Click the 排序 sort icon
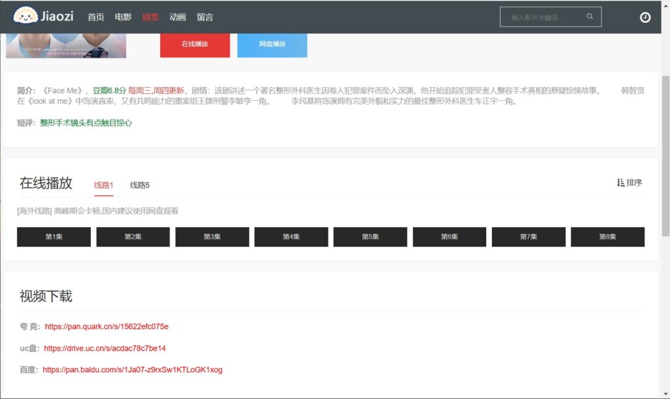The image size is (670, 399). tap(621, 182)
